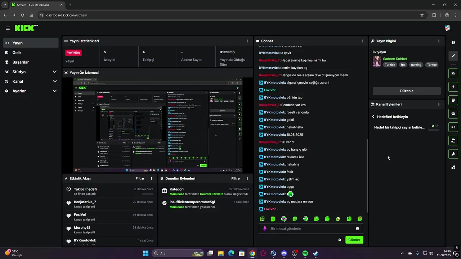Open the user avatar at top right
461x259 pixels.
[448, 28]
